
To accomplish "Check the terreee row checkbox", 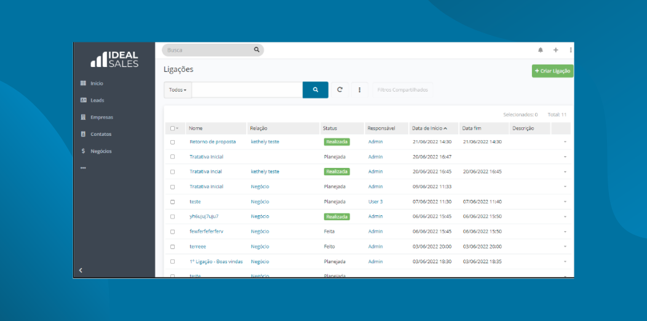I will pyautogui.click(x=172, y=247).
